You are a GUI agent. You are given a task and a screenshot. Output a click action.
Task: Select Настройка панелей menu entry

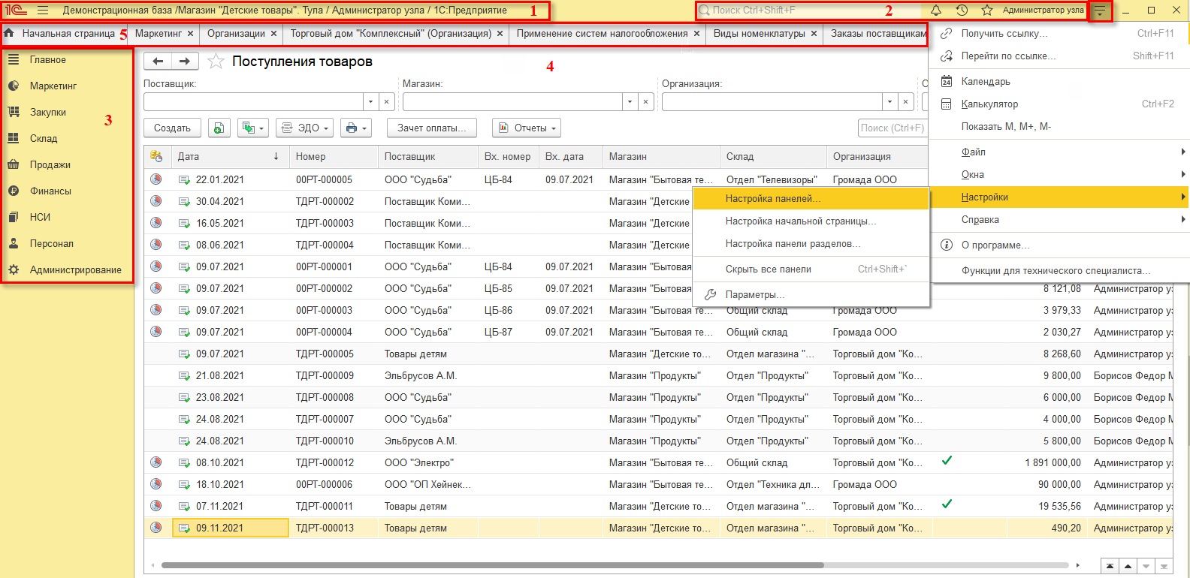(811, 199)
